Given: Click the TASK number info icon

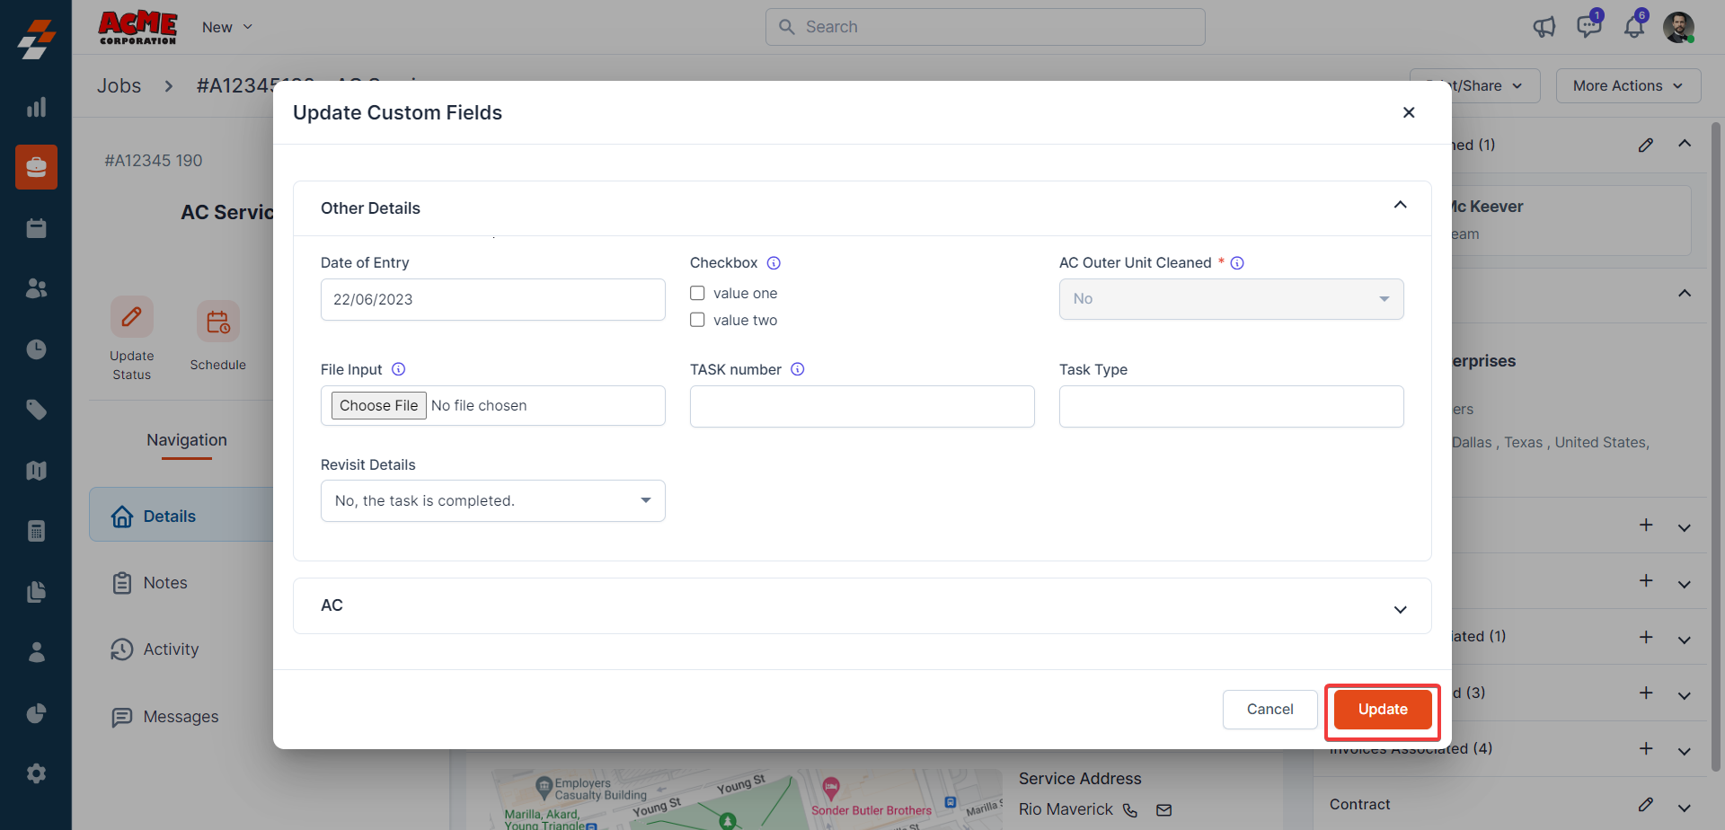Looking at the screenshot, I should 797,369.
